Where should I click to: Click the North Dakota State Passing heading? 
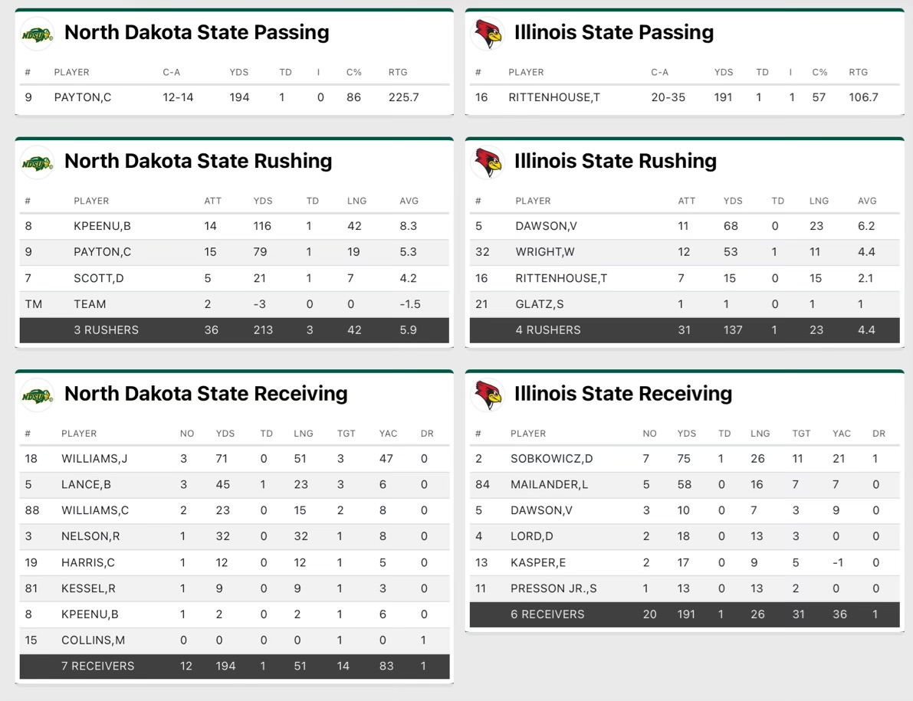point(196,32)
